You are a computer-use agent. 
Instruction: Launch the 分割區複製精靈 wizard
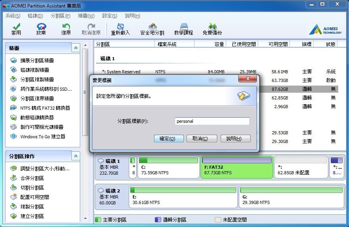pyautogui.click(x=37, y=80)
